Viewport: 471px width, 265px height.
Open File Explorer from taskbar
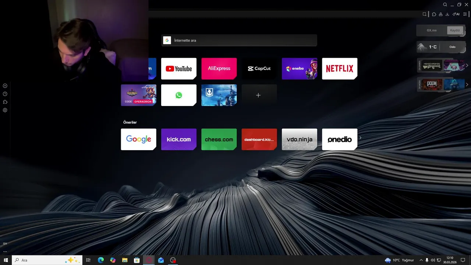125,260
